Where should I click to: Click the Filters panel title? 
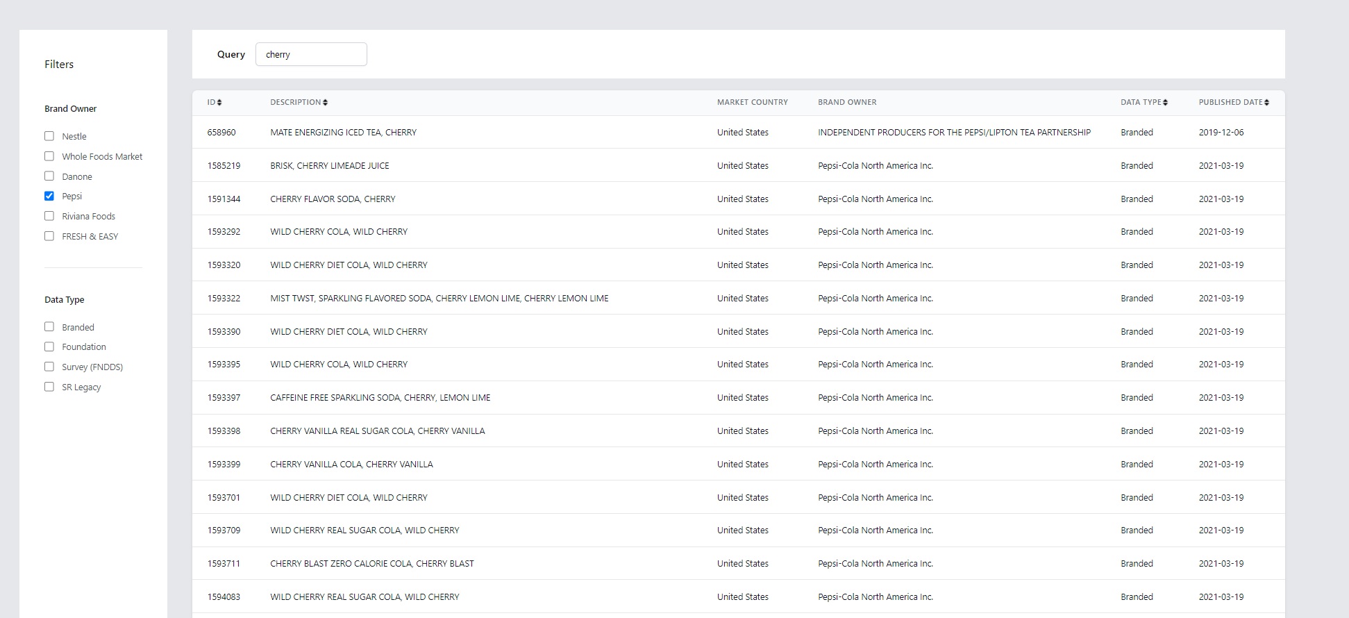coord(59,64)
